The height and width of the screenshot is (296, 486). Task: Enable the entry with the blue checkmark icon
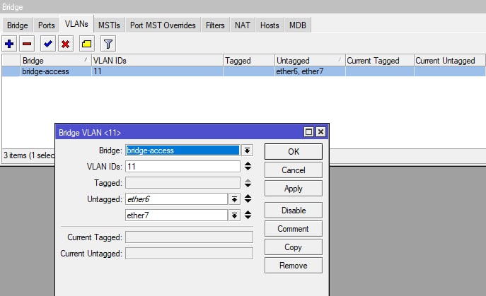pos(48,44)
